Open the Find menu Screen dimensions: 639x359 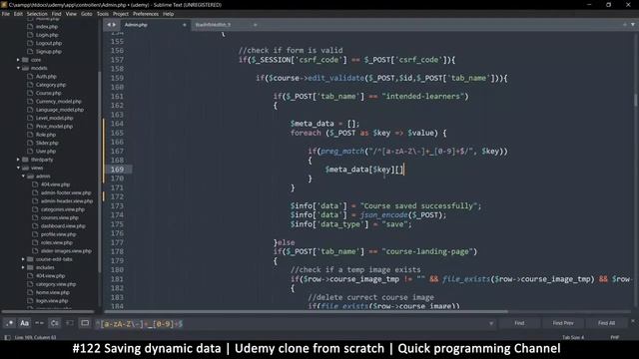coord(56,14)
